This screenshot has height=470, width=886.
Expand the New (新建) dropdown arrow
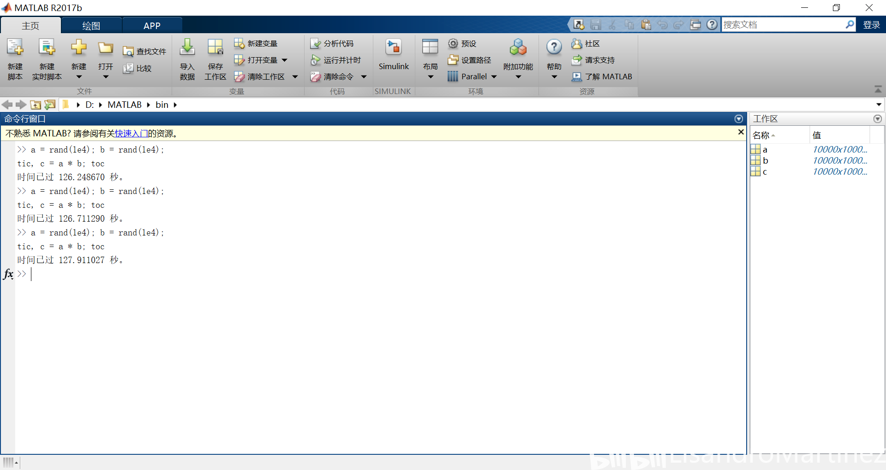point(78,77)
